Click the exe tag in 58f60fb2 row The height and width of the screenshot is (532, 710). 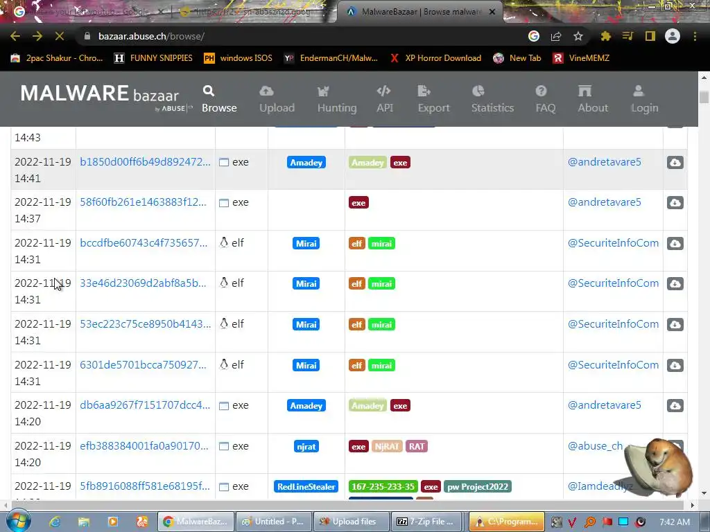358,203
